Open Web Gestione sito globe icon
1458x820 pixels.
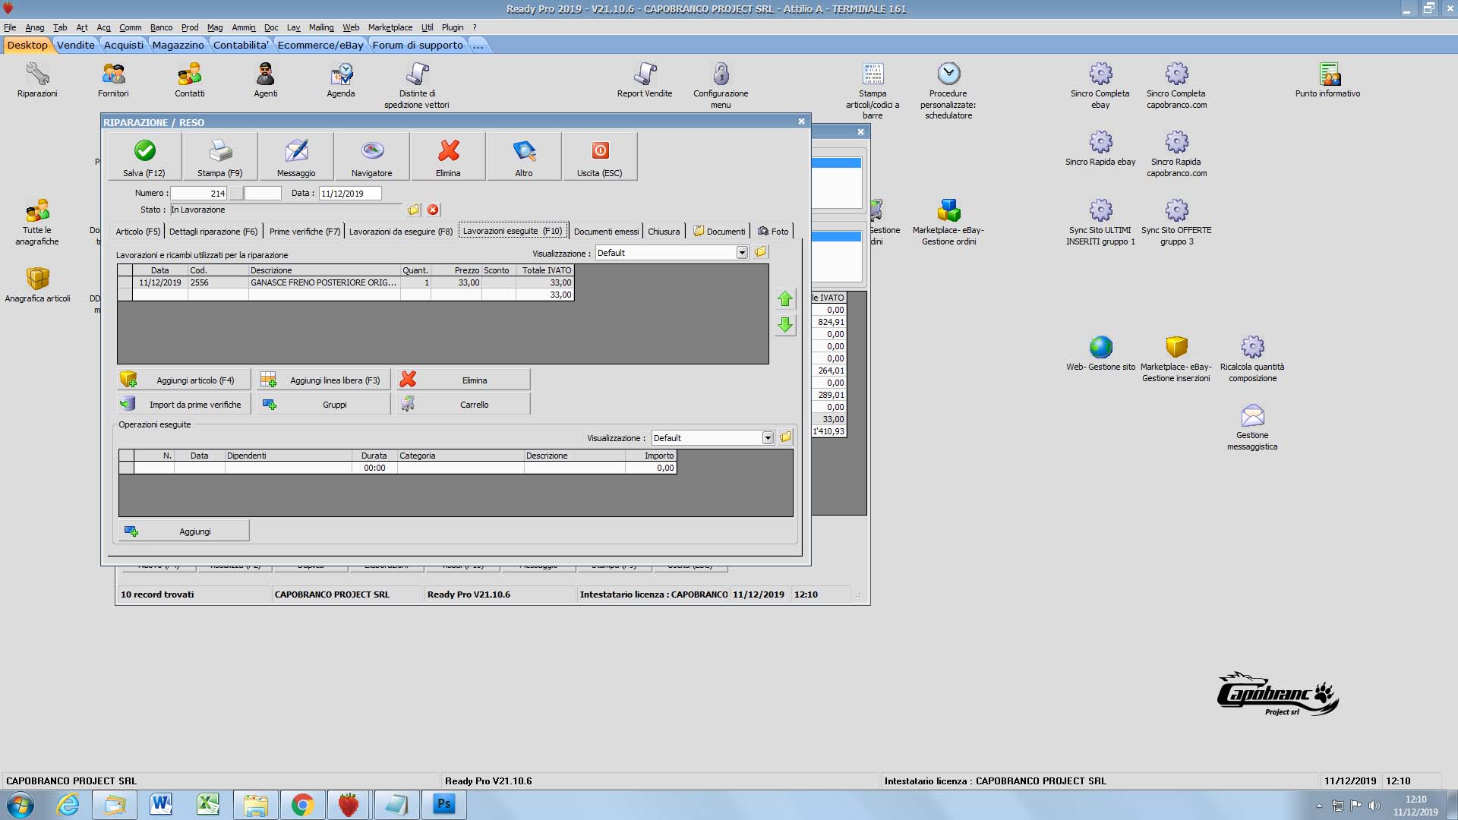(1100, 353)
